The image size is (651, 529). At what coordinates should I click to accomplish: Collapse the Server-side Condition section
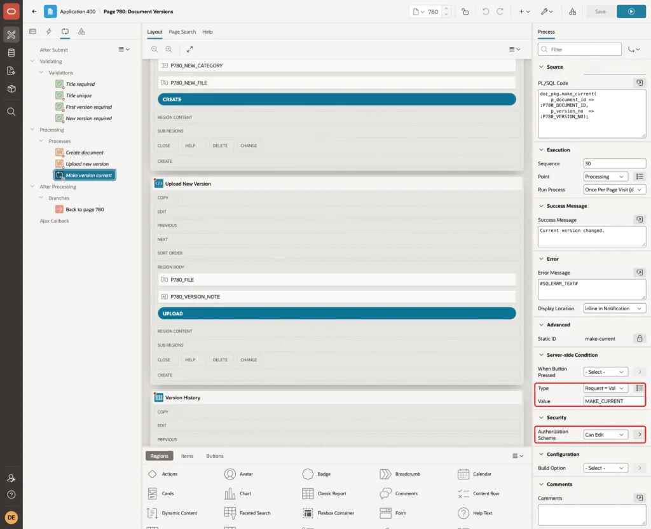click(542, 355)
